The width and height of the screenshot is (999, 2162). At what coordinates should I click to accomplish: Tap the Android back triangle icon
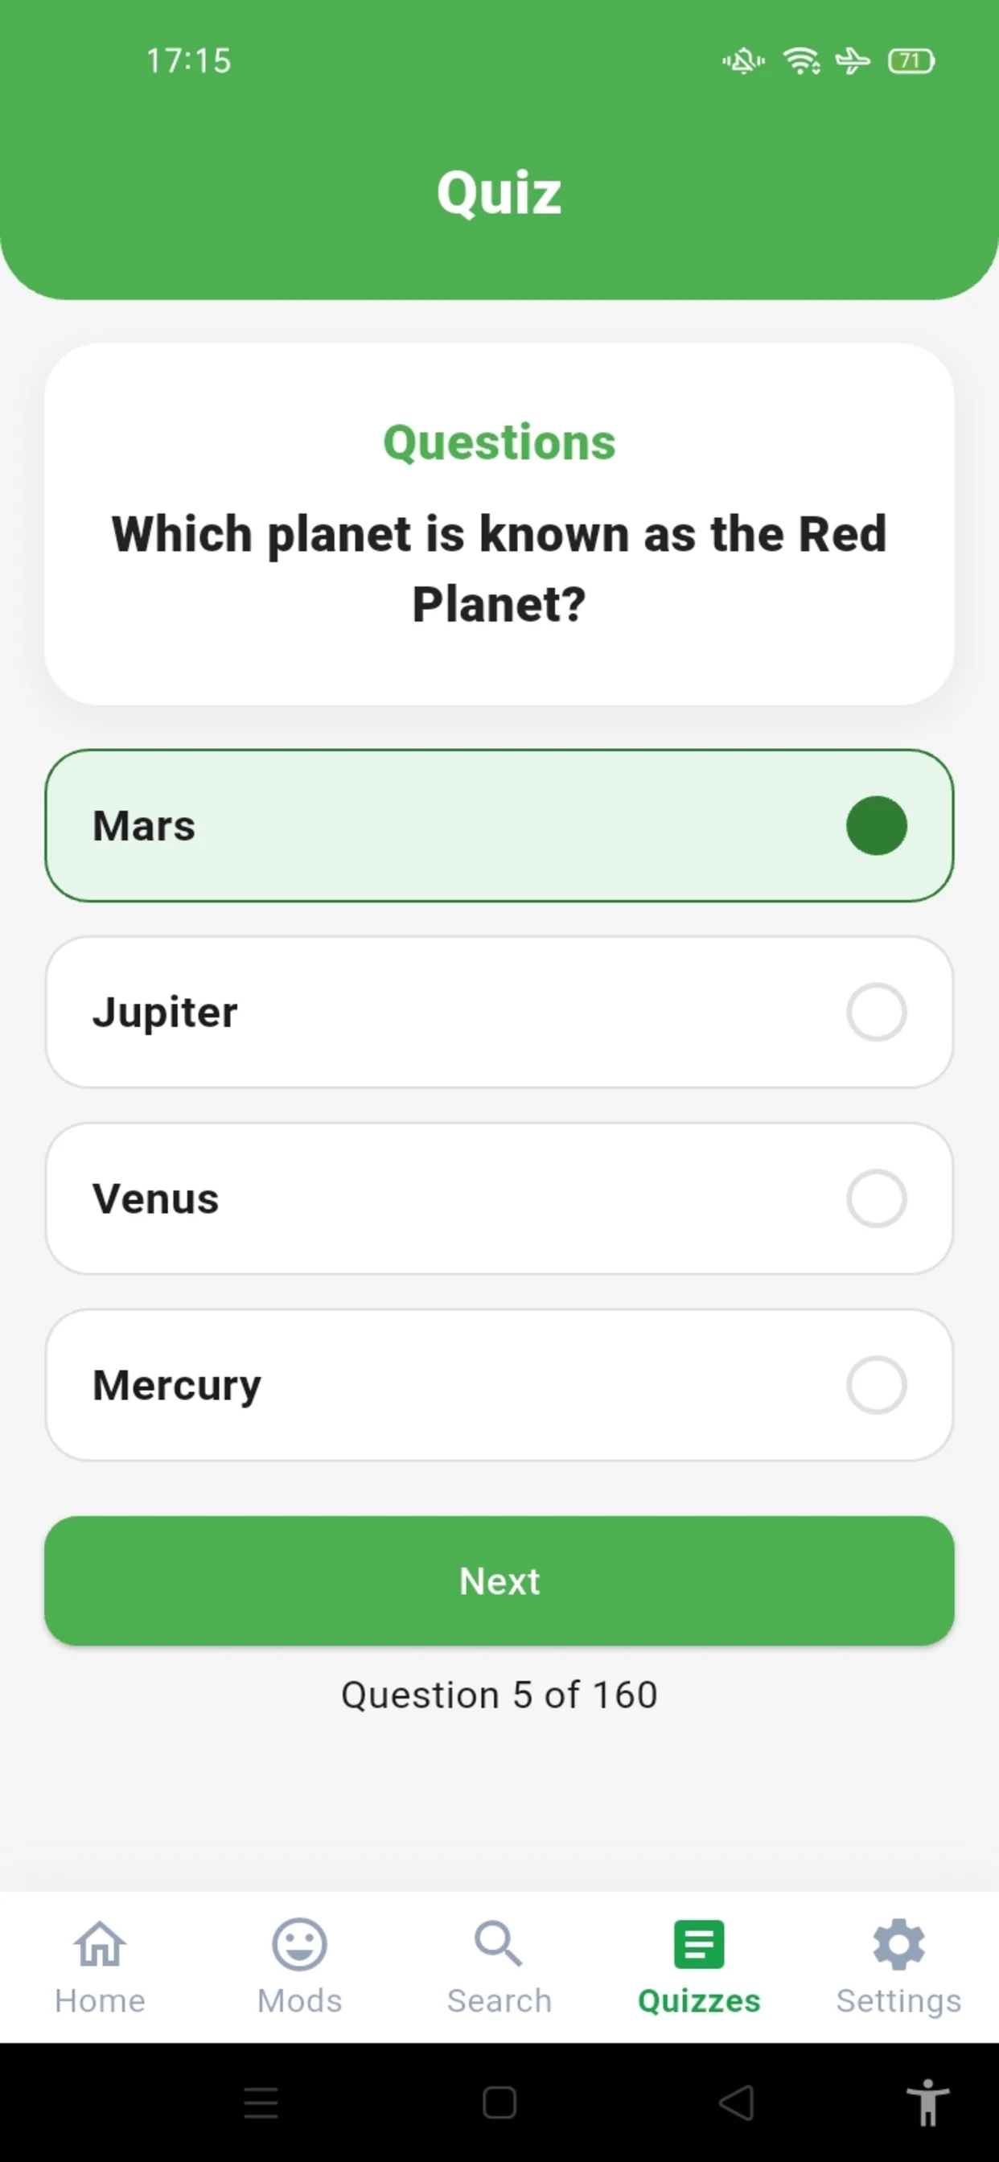(737, 2102)
